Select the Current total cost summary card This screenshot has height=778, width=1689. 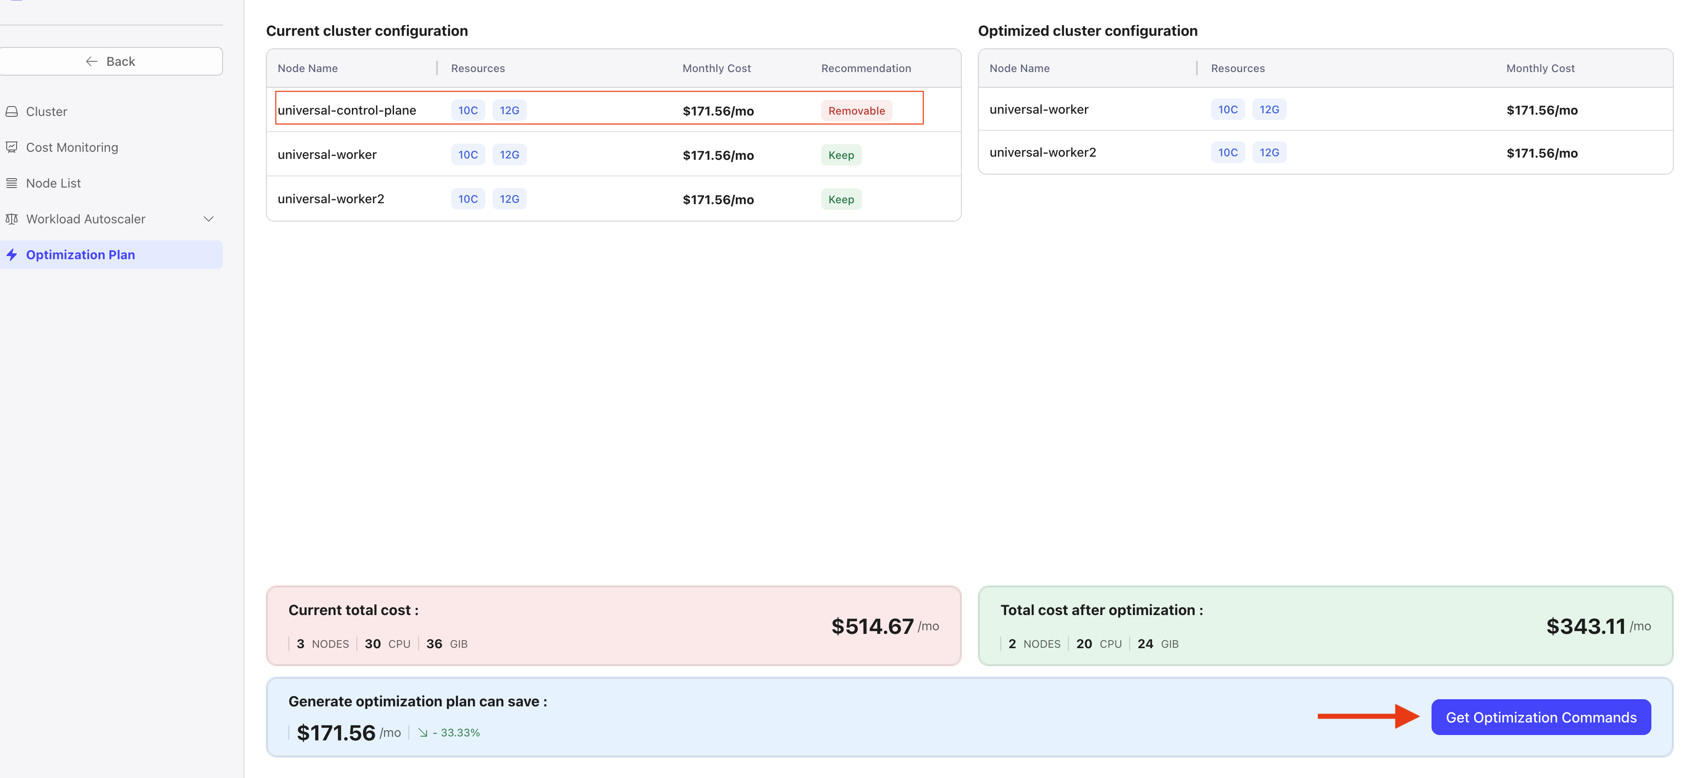point(613,625)
